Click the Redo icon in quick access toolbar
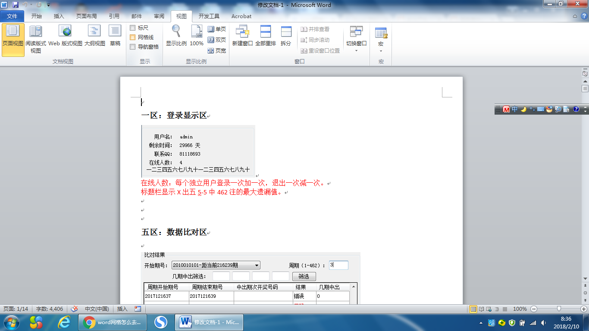 (x=39, y=5)
